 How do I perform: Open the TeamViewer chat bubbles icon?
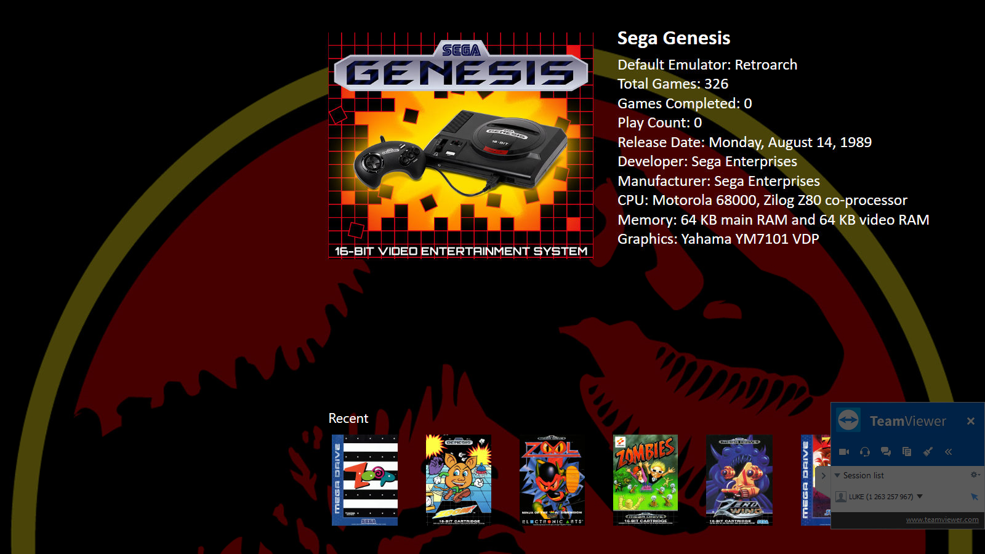click(x=886, y=452)
